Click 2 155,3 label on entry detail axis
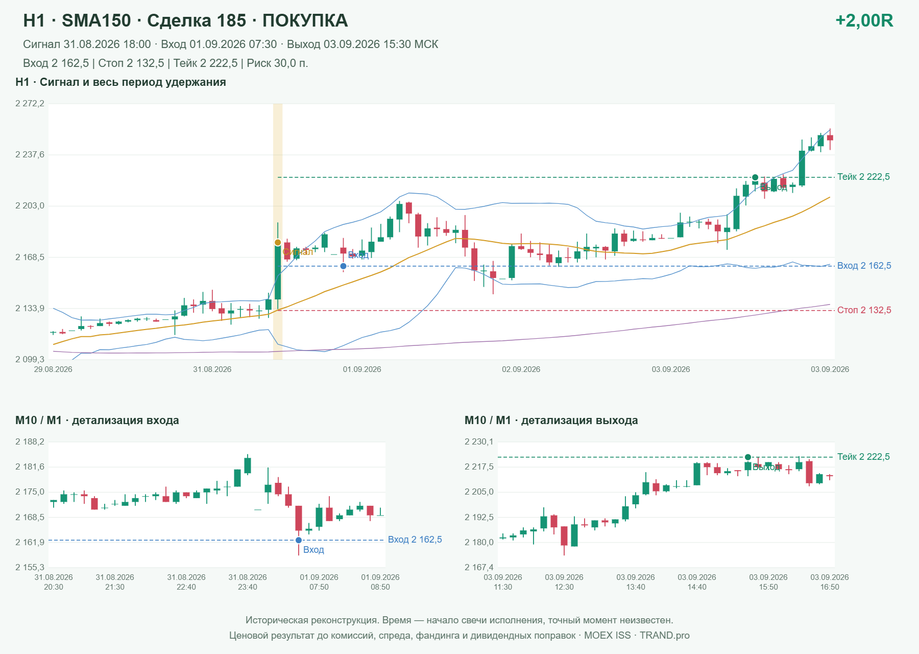Image resolution: width=919 pixels, height=654 pixels. pos(30,568)
